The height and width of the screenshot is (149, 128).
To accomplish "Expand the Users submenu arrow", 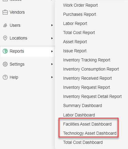I will [x=52, y=25].
